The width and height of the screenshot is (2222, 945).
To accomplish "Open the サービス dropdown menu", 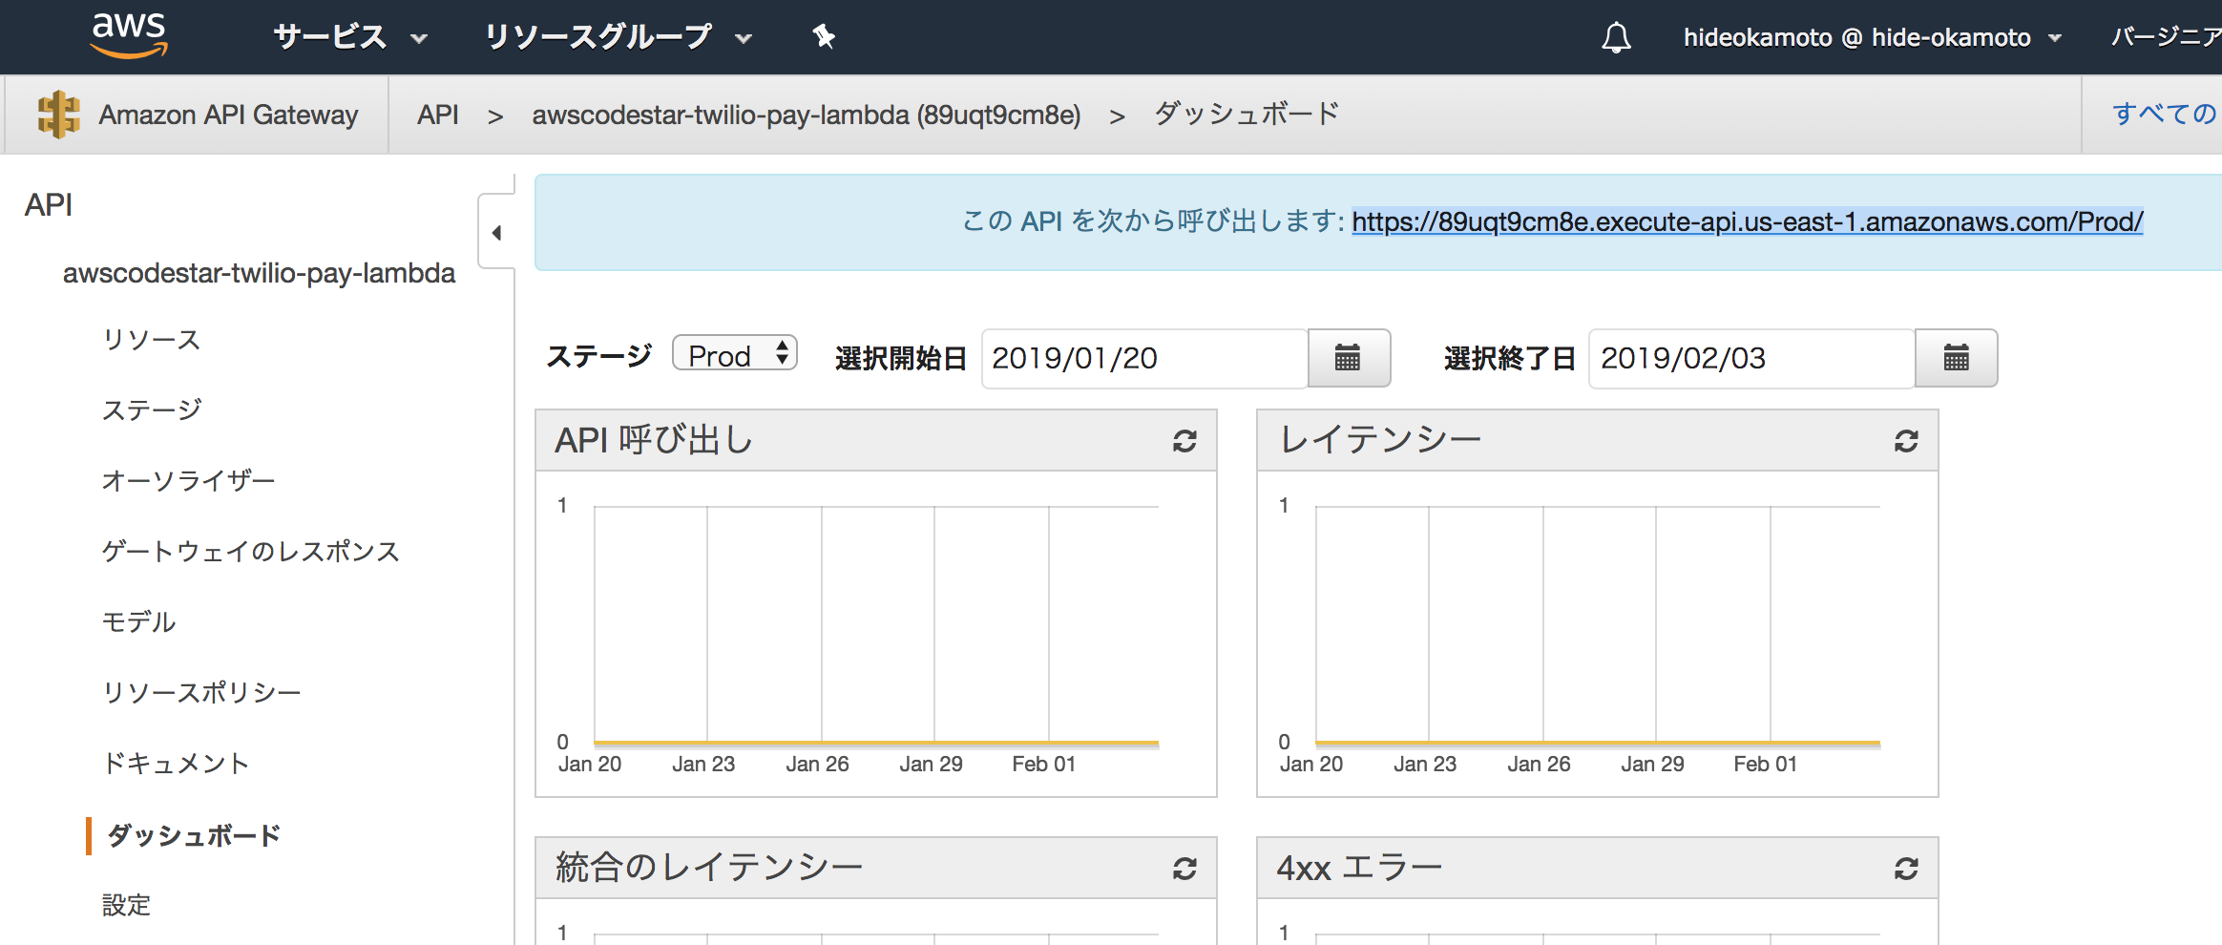I will (x=349, y=37).
